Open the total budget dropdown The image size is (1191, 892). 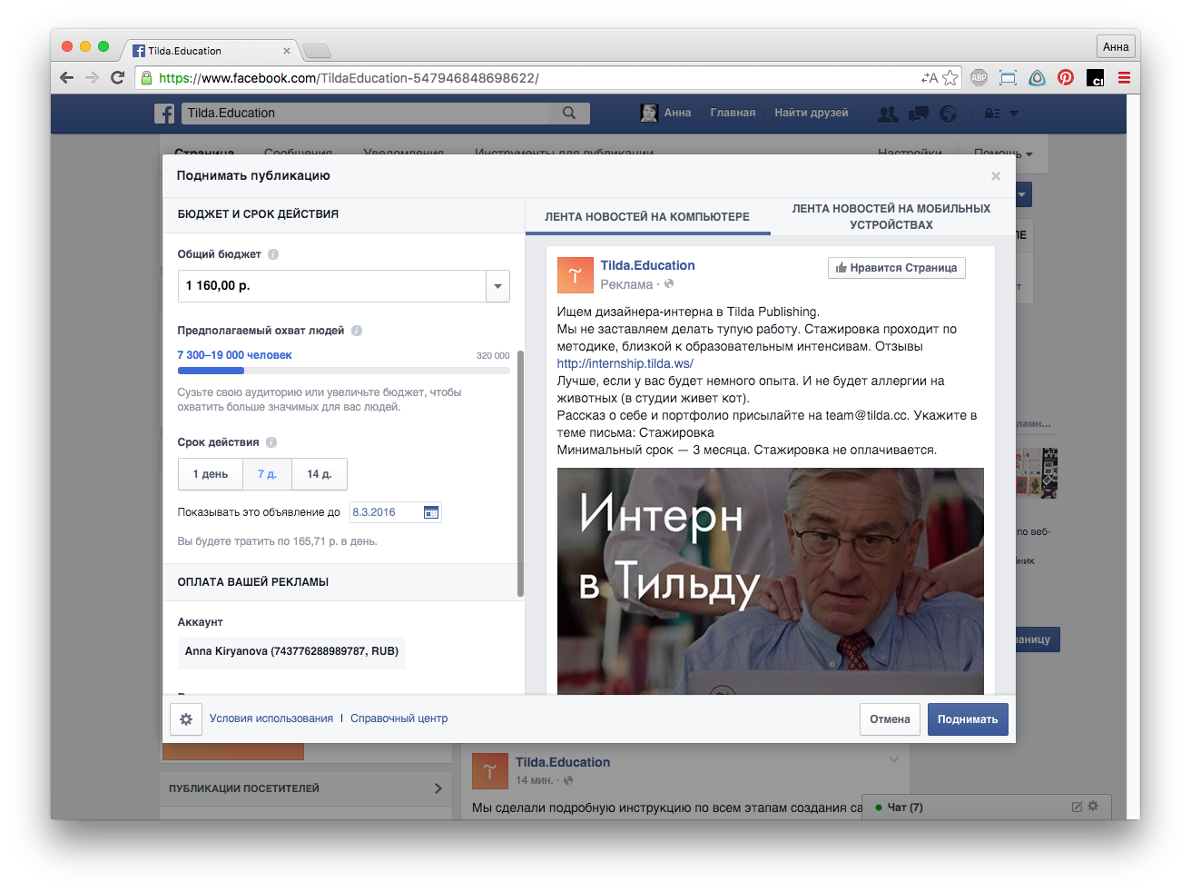pos(497,286)
